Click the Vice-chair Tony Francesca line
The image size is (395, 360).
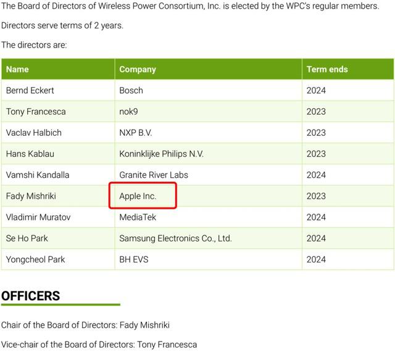coord(99,345)
